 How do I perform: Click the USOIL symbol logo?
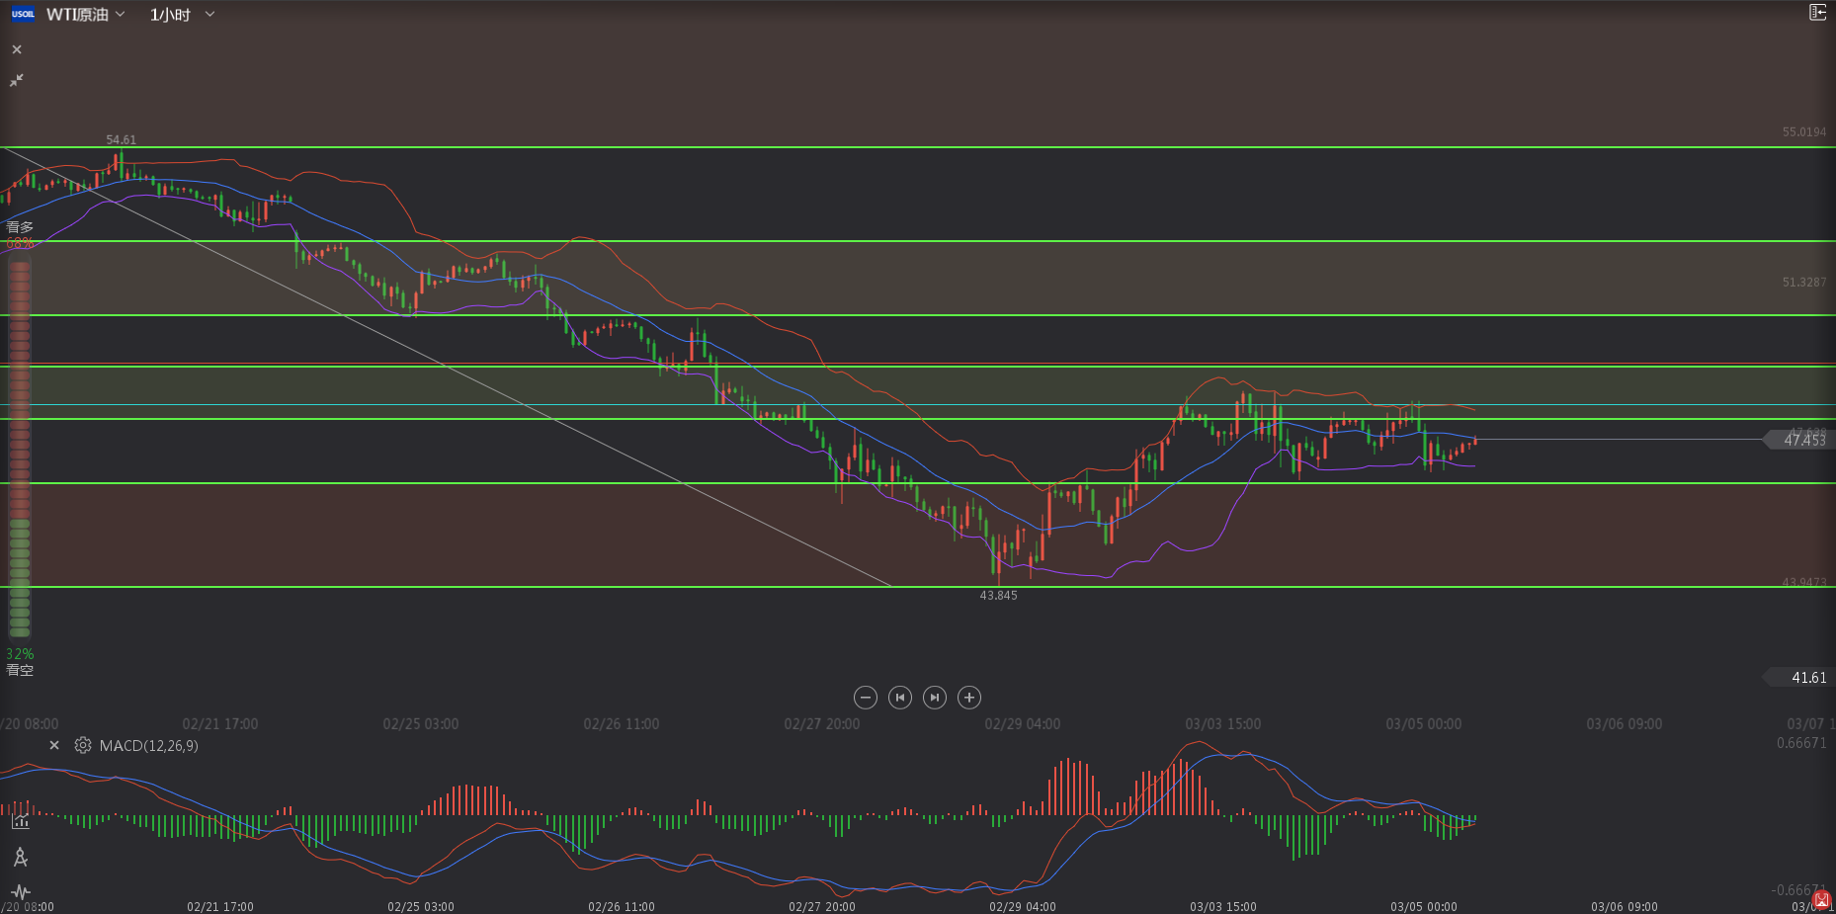[23, 14]
